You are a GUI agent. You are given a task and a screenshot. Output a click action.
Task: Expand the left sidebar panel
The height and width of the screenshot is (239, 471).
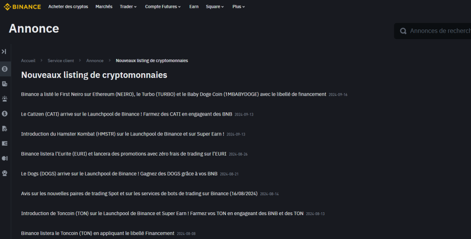click(x=4, y=52)
